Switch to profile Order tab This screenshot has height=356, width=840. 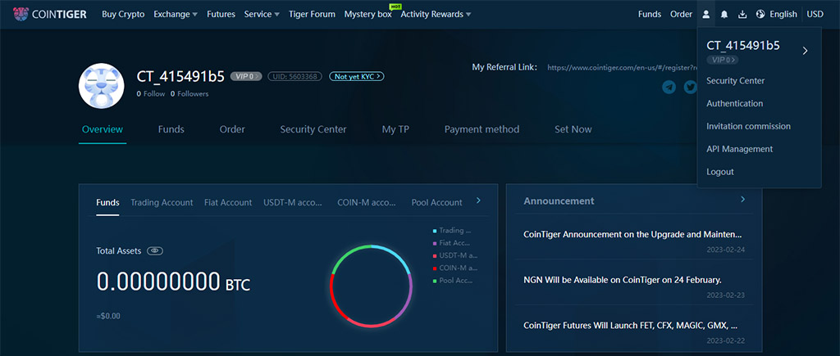pyautogui.click(x=232, y=129)
